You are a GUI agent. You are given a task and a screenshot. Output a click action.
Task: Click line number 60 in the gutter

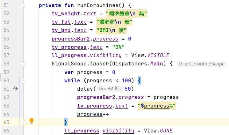pyautogui.click(x=6, y=81)
